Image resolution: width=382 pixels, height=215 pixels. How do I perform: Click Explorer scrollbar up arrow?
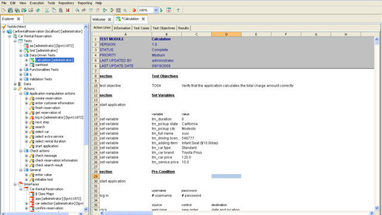[x=86, y=26]
